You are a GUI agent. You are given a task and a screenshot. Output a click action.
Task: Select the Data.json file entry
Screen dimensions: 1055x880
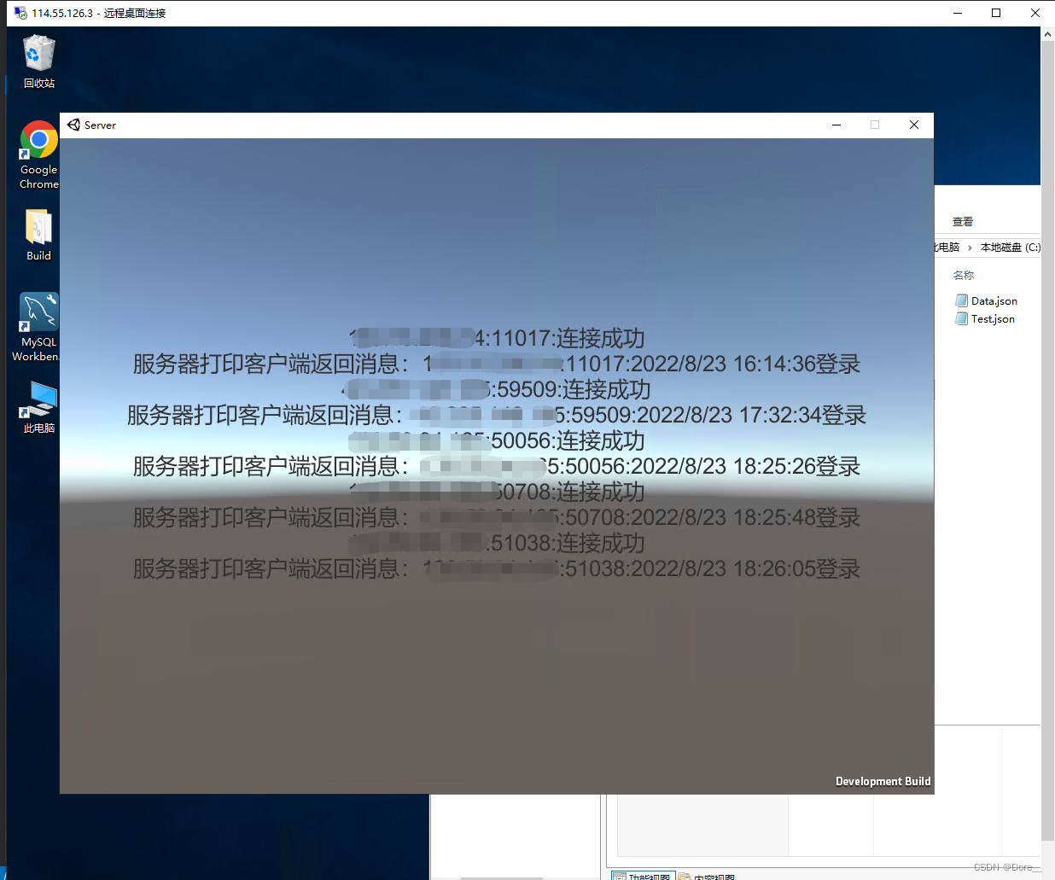994,300
